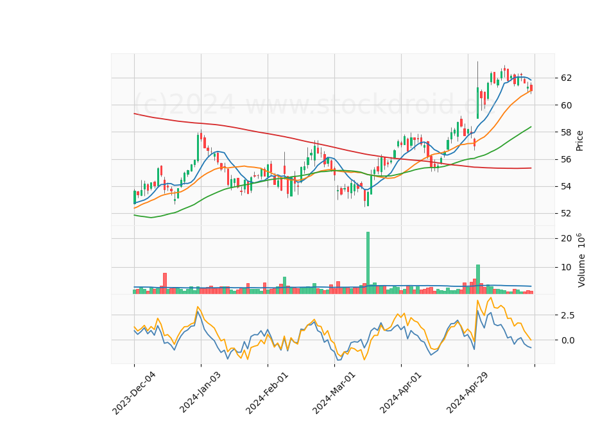Screen dimensions: 616x443
Task: Click the 2024-Feb-01 date label
Action: (267, 392)
